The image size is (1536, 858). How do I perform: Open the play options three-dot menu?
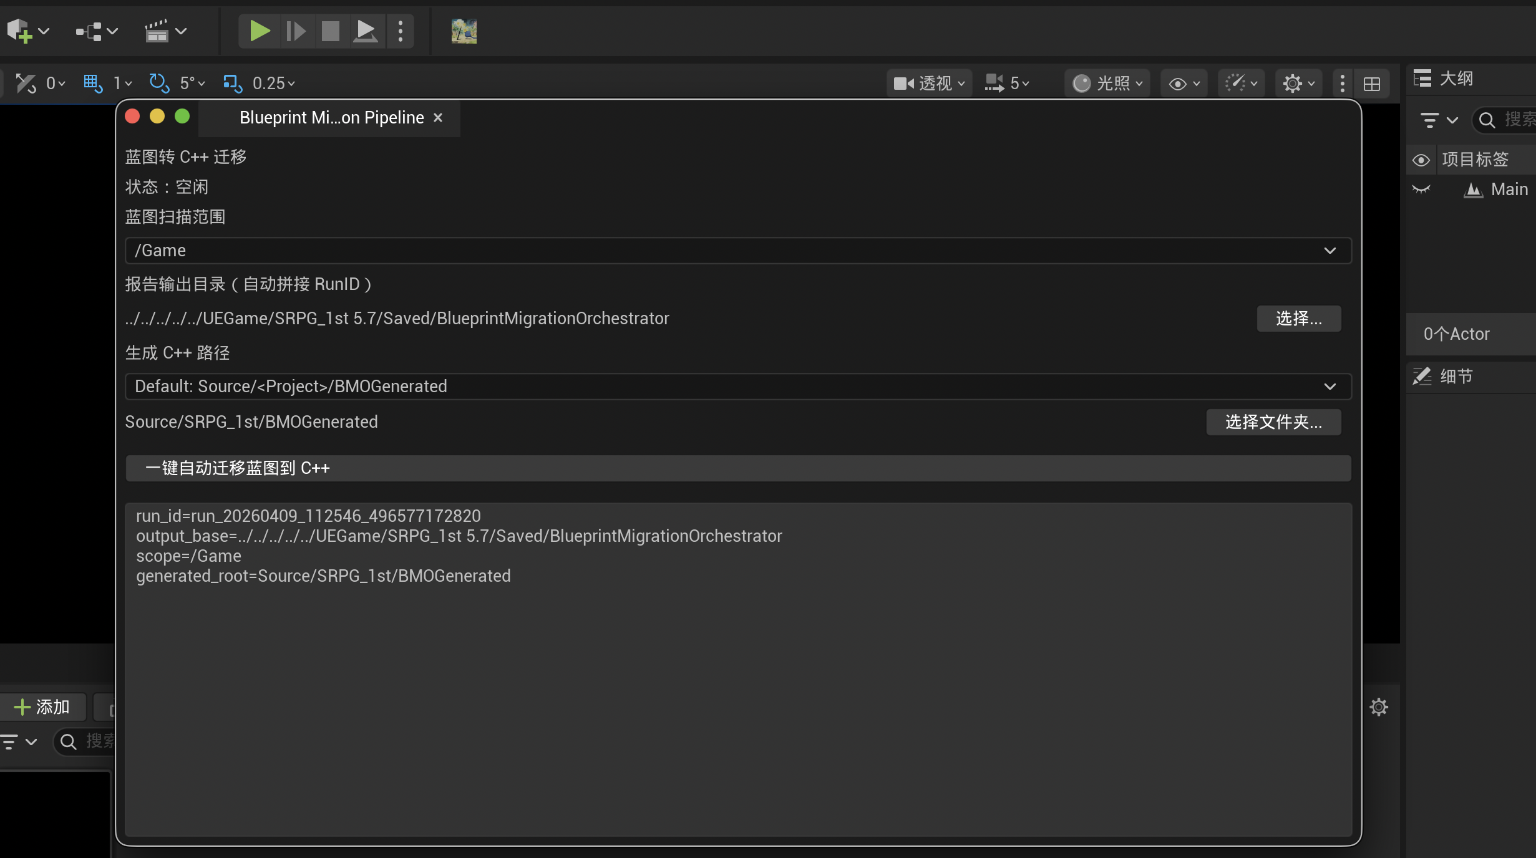(x=401, y=31)
